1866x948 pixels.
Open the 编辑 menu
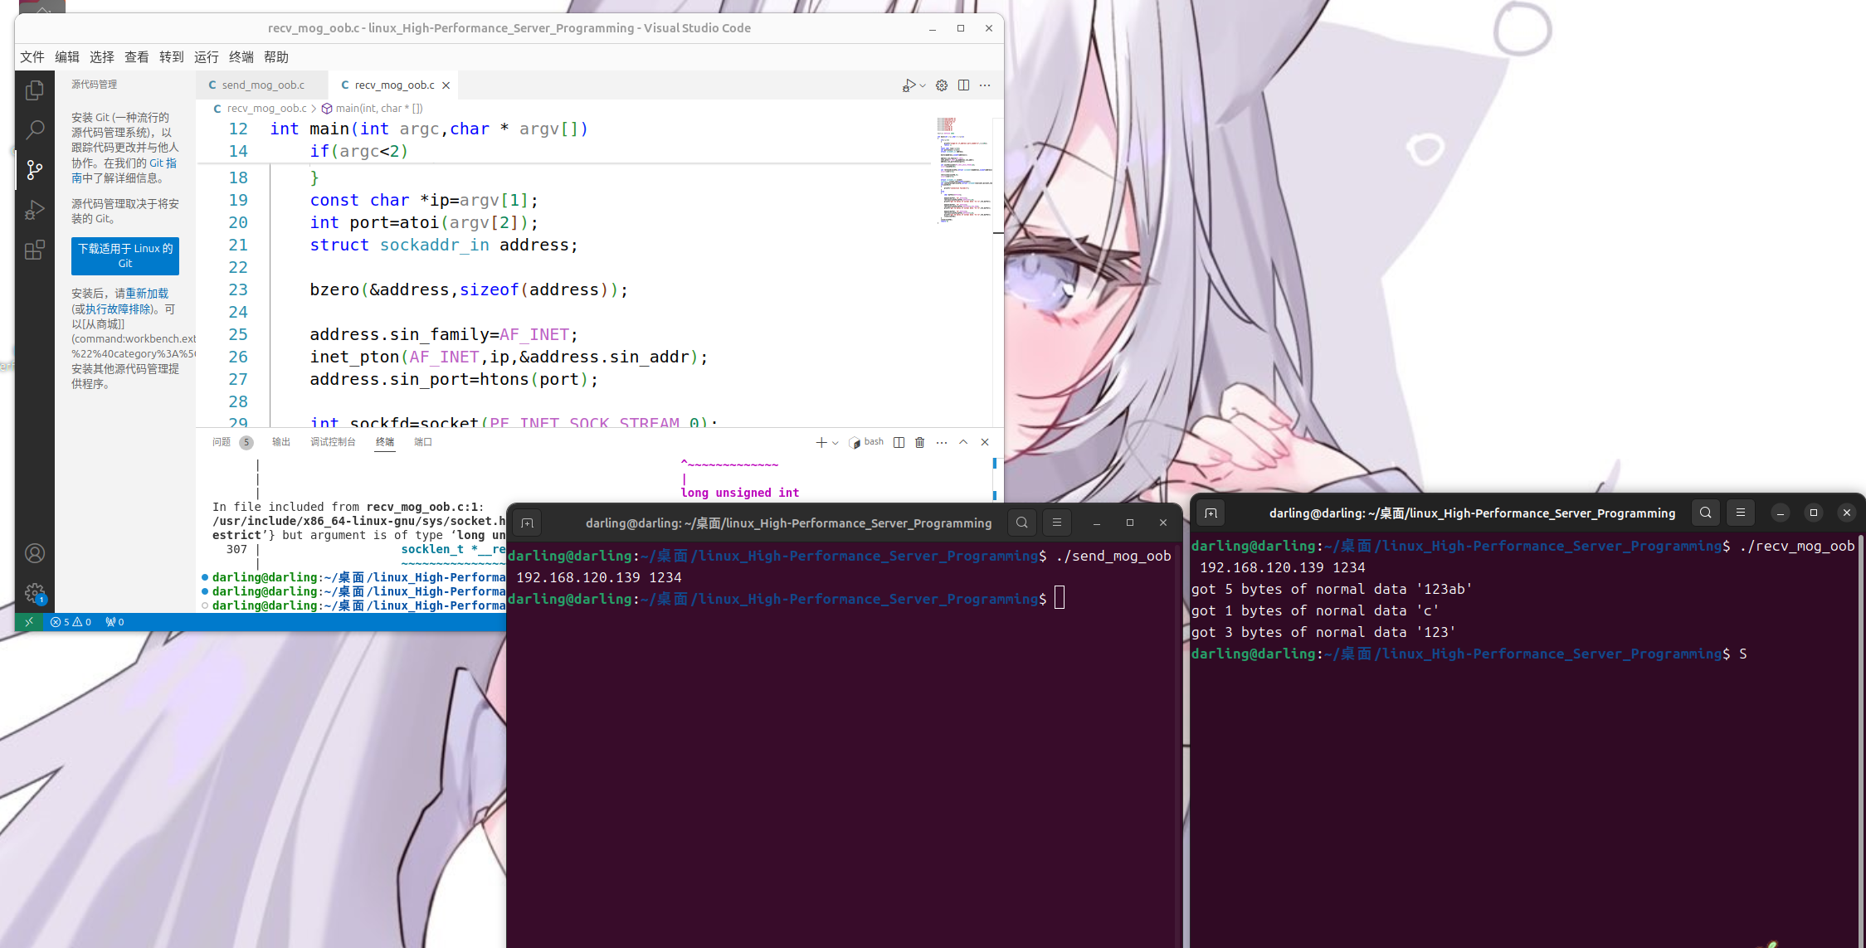tap(67, 57)
